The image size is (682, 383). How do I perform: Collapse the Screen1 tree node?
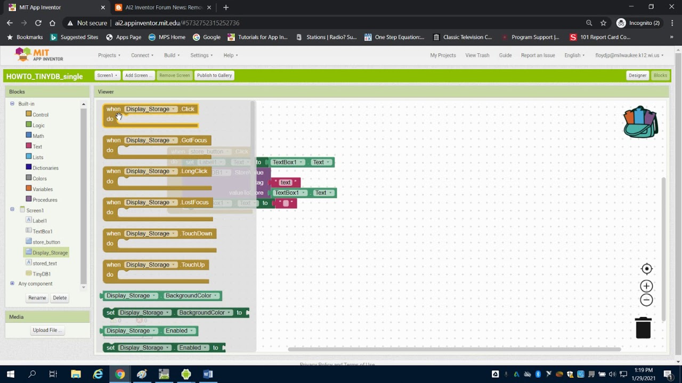[x=12, y=210]
